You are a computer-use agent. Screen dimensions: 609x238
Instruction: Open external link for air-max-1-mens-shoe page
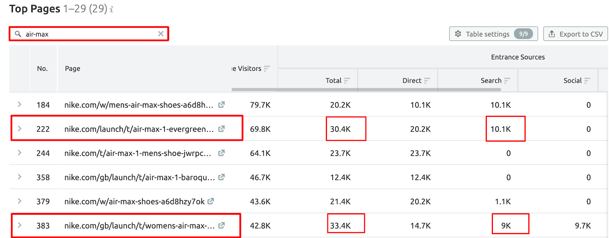221,153
